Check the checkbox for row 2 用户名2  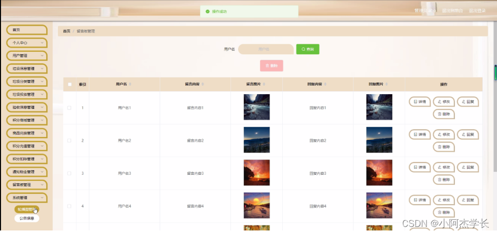[x=70, y=140]
